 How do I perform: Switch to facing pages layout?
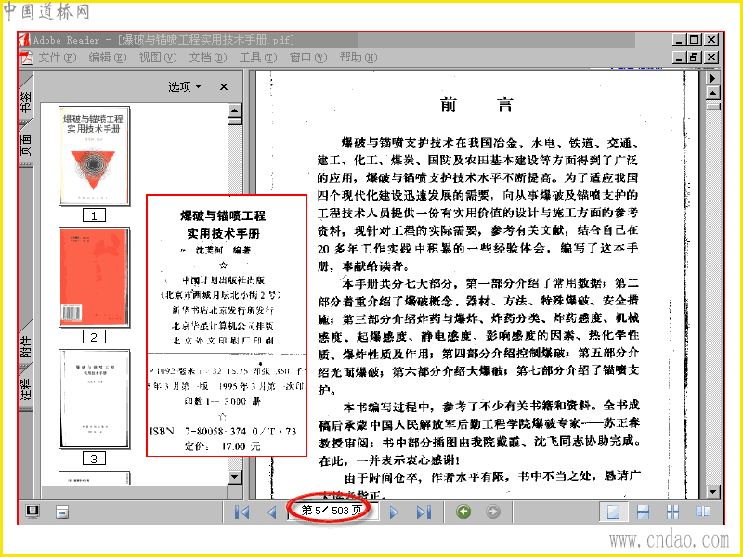pos(703,512)
